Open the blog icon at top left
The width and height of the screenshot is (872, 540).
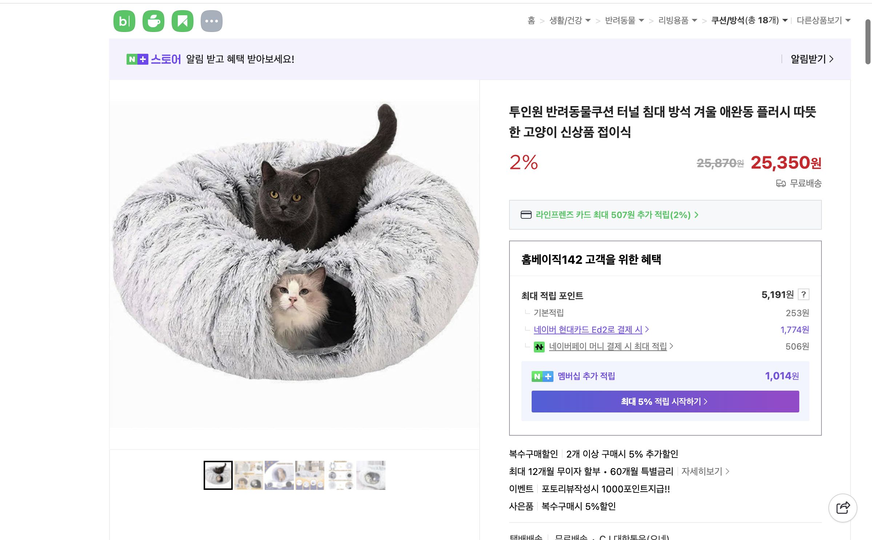tap(124, 21)
